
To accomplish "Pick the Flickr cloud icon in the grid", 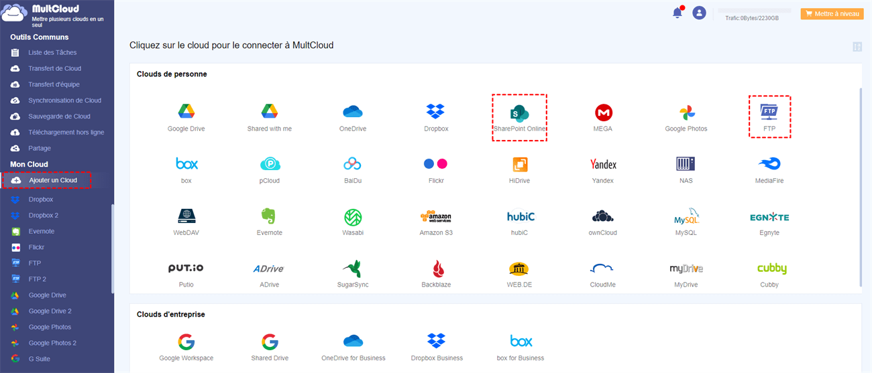I will [436, 163].
